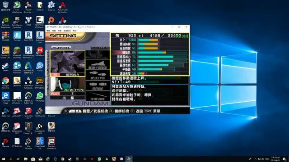Screen dimensions: 289x162
Task: Open third PPSSPP menu bar item
Action: 60,31
